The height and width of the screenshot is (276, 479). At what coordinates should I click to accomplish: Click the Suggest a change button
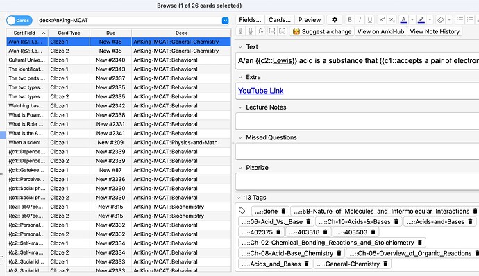click(x=322, y=31)
